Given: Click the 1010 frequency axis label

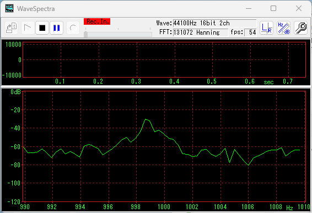Looking at the screenshot, I should click(x=304, y=207).
